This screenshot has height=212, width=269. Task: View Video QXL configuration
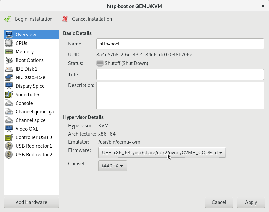pyautogui.click(x=26, y=129)
